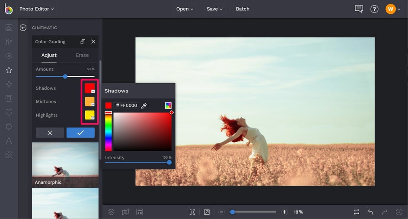Open the Midtones orange color swatch
The width and height of the screenshot is (408, 219).
coord(90,101)
